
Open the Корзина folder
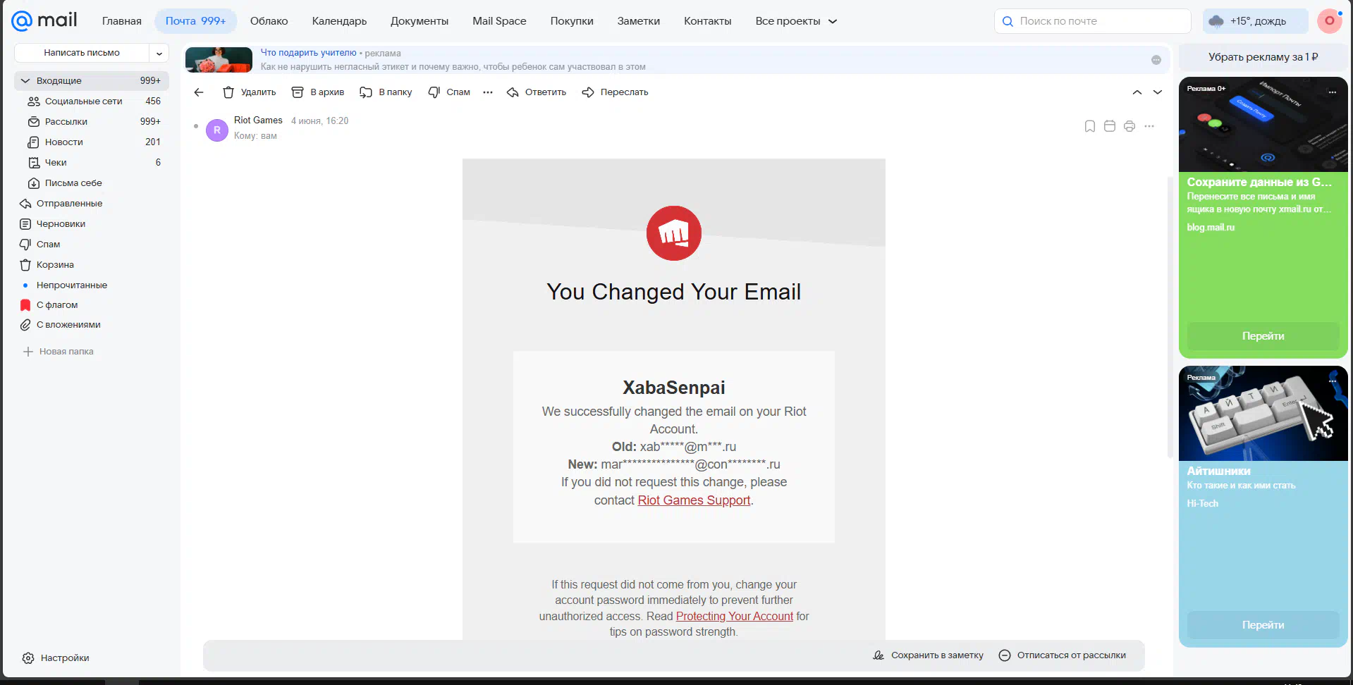point(92,265)
